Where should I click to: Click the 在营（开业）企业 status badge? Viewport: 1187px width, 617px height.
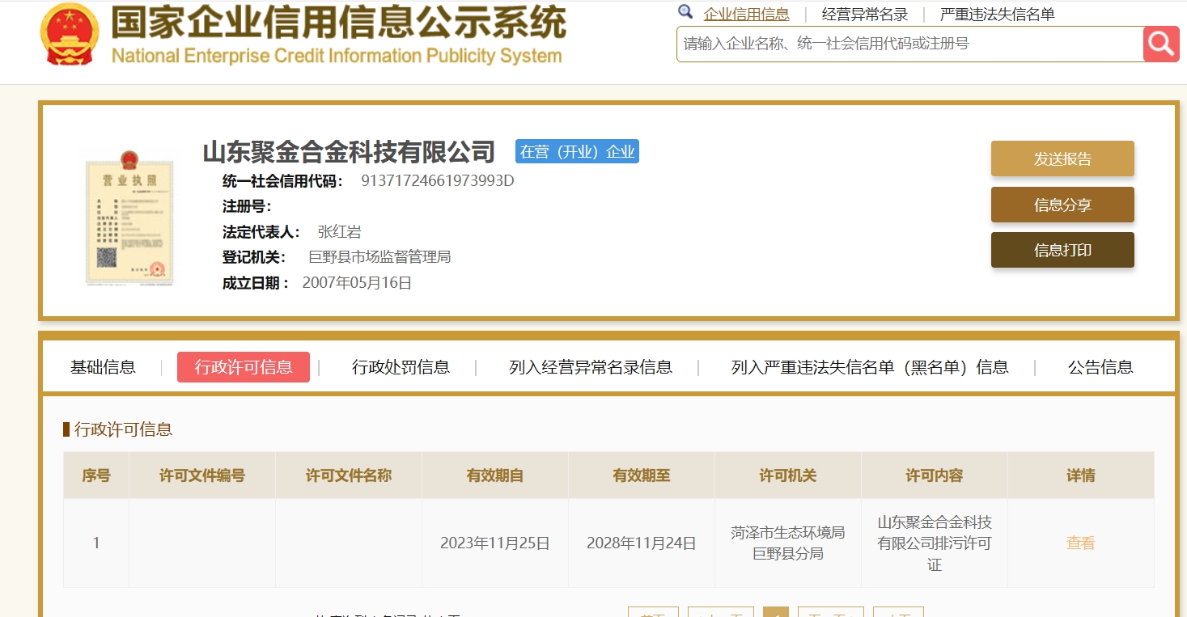(x=577, y=151)
